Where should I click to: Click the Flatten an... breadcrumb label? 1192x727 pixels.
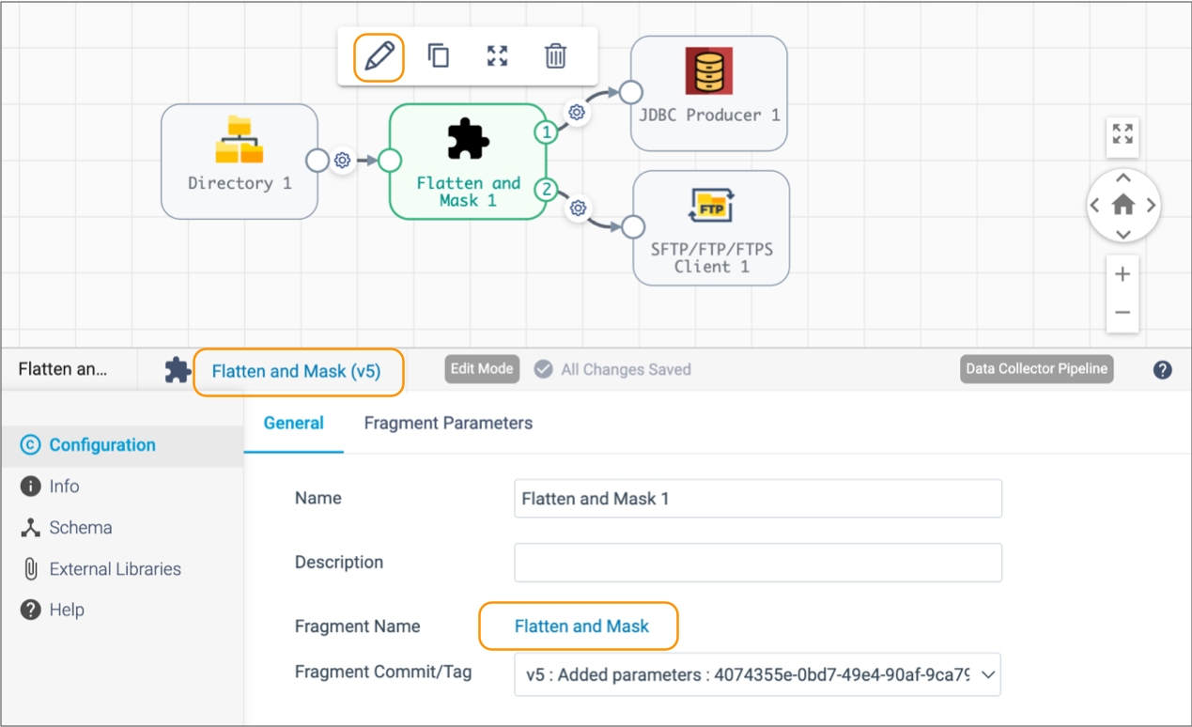click(x=63, y=369)
